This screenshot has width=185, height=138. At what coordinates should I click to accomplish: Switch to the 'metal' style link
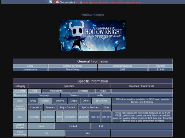tap(103, 2)
